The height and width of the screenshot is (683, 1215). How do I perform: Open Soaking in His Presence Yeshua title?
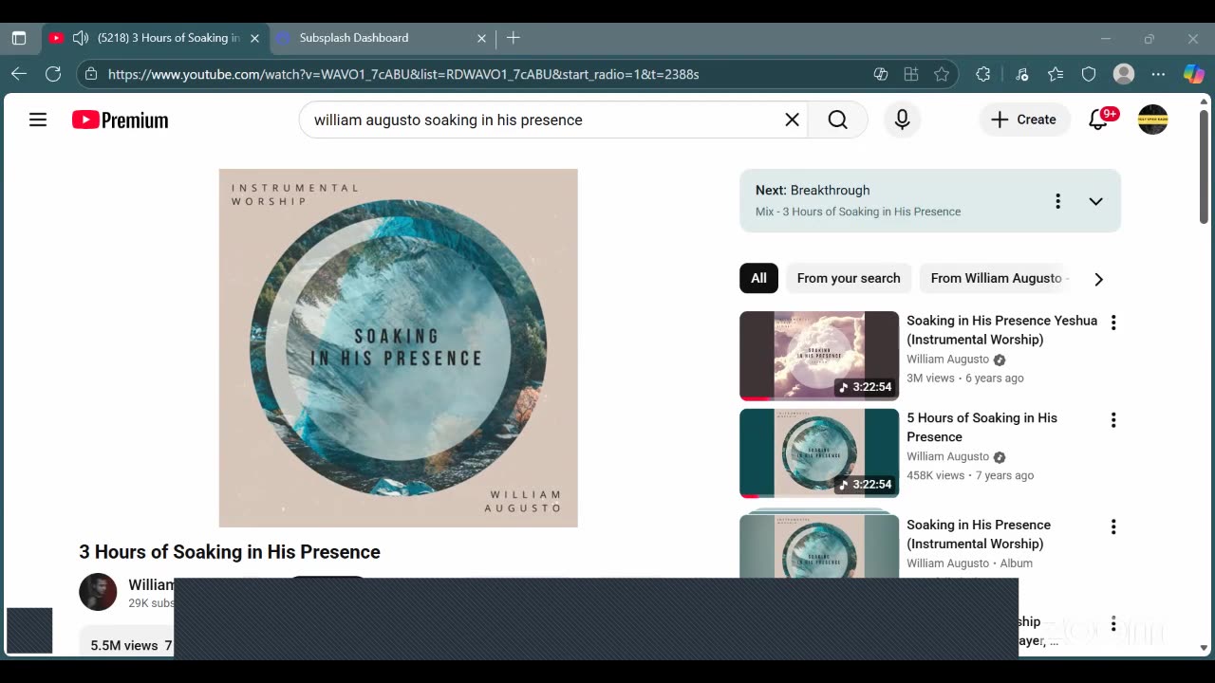click(x=1001, y=330)
